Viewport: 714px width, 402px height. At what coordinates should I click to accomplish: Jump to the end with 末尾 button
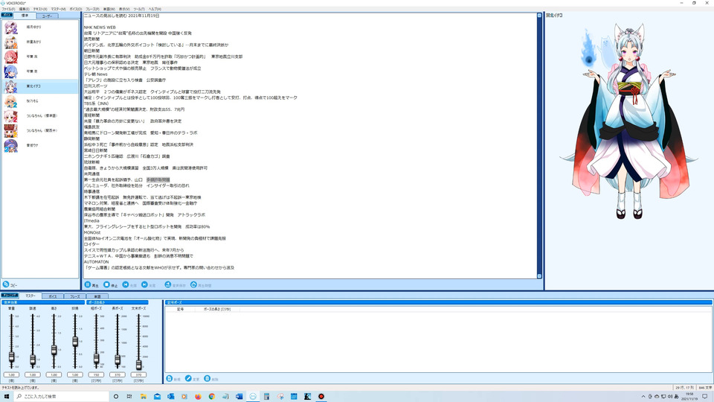point(149,285)
